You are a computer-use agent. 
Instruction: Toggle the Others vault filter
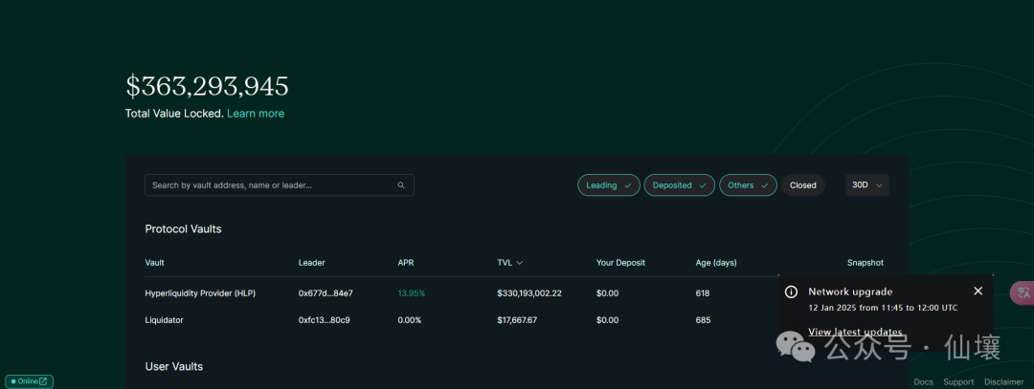tap(748, 185)
